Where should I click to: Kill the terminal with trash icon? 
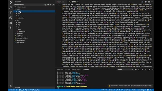click(142, 70)
